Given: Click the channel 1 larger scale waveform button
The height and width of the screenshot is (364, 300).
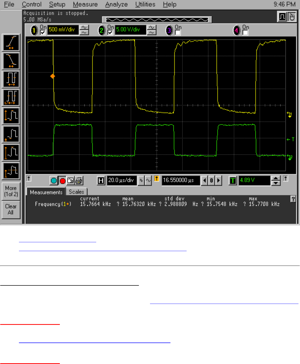Looking at the screenshot, I should [x=84, y=28].
